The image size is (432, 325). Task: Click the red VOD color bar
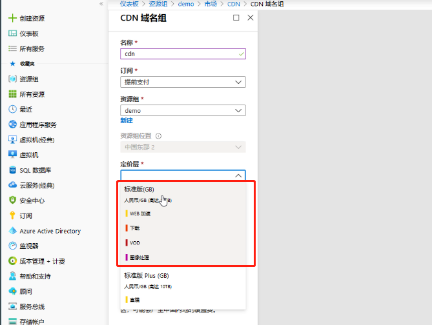pos(127,242)
